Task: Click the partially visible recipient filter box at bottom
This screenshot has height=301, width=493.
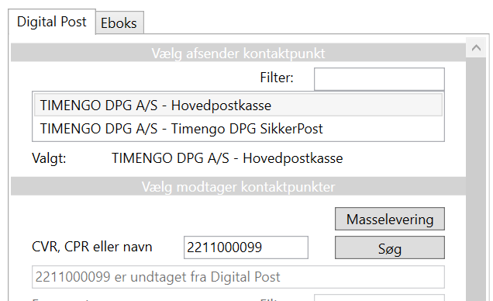Action: (x=379, y=298)
